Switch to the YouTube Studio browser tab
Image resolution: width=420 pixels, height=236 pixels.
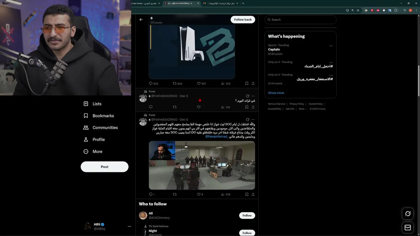click(145, 3)
